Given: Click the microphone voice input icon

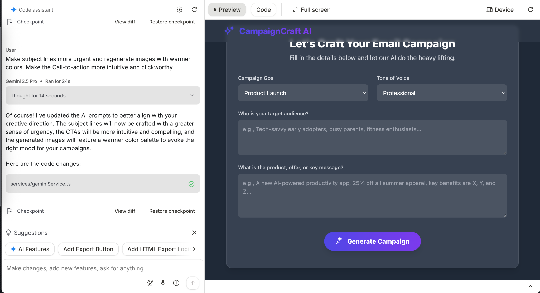Looking at the screenshot, I should pyautogui.click(x=163, y=283).
